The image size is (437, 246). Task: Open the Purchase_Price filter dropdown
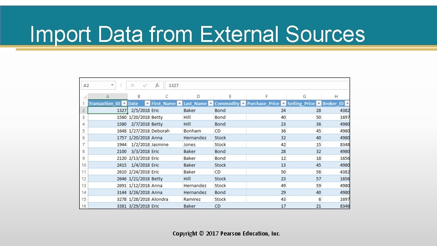(284, 103)
